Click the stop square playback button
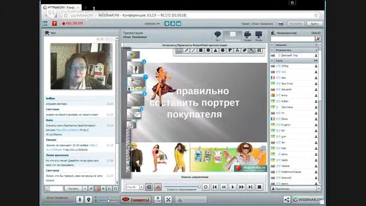366x206 pixels. point(259,187)
